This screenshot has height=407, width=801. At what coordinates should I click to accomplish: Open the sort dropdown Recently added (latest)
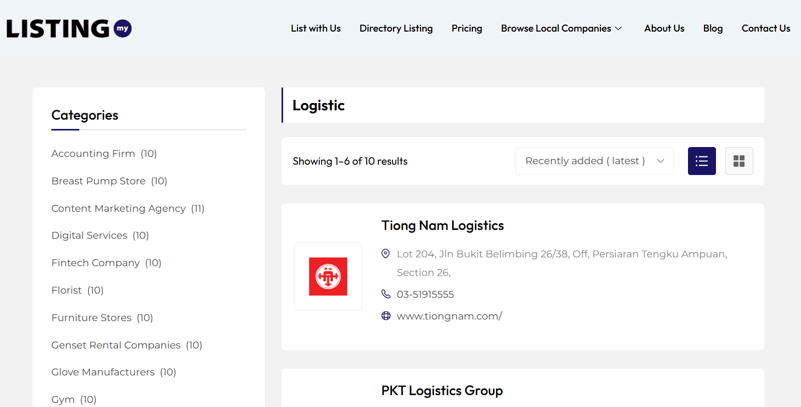coord(594,161)
